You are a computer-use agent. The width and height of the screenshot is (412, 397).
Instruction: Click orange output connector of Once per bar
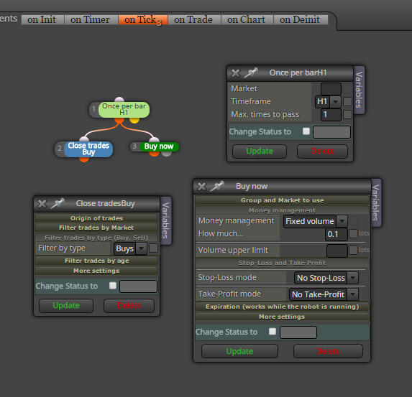119,120
